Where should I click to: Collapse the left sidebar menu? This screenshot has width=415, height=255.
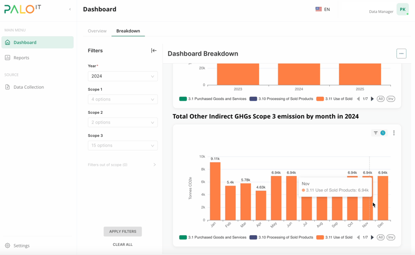point(70,9)
